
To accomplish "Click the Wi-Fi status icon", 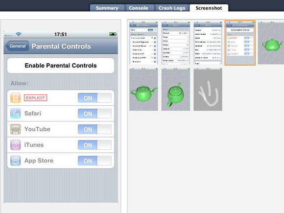I will (19, 34).
